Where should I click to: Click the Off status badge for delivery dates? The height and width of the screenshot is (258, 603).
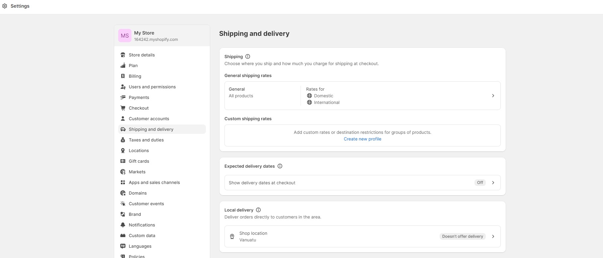(x=480, y=183)
